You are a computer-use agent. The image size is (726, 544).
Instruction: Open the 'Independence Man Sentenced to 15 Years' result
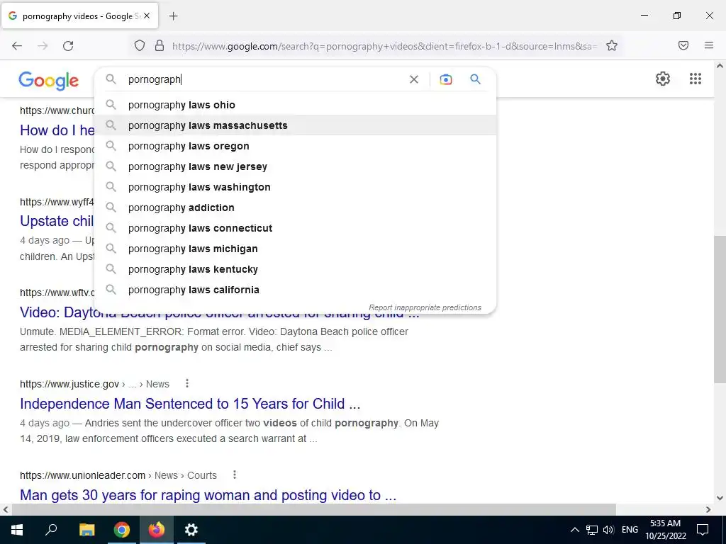[190, 404]
